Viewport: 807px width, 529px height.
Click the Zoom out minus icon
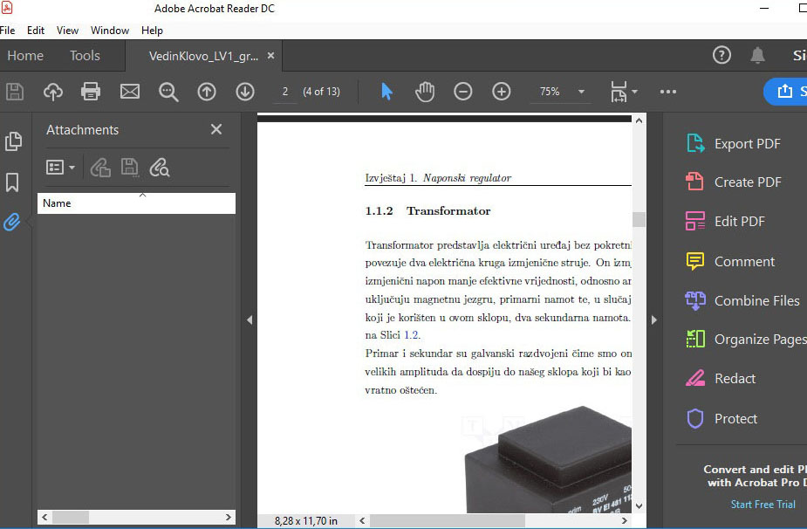click(463, 92)
